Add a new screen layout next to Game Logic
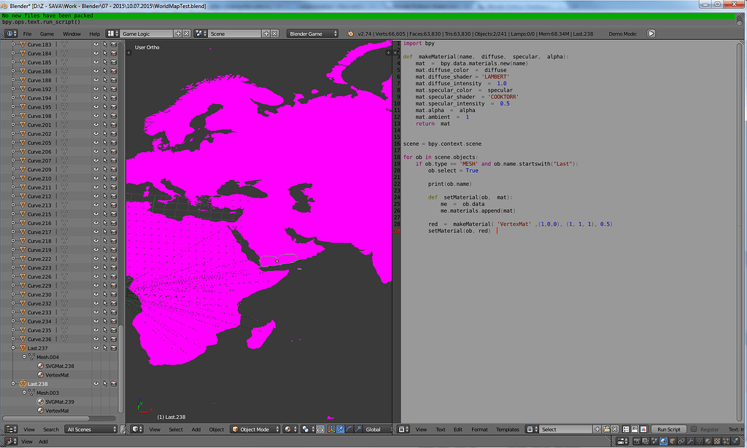Image resolution: width=747 pixels, height=448 pixels. 178,34
